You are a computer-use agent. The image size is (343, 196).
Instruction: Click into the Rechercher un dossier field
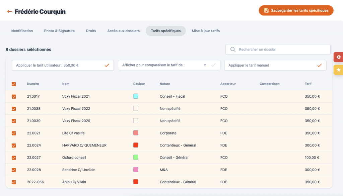tap(281, 50)
